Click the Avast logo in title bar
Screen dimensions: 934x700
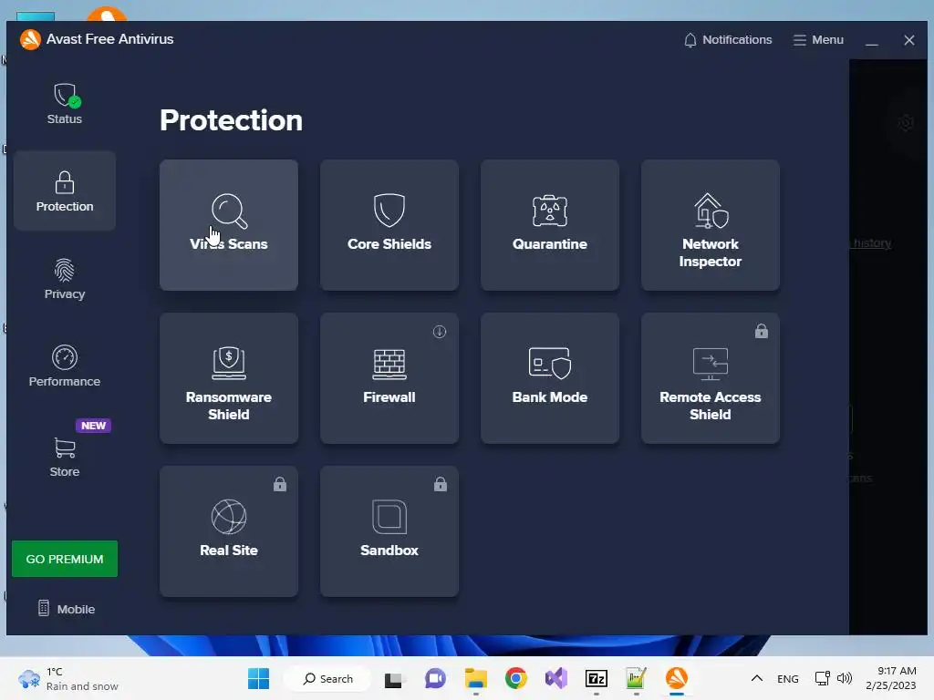[30, 39]
